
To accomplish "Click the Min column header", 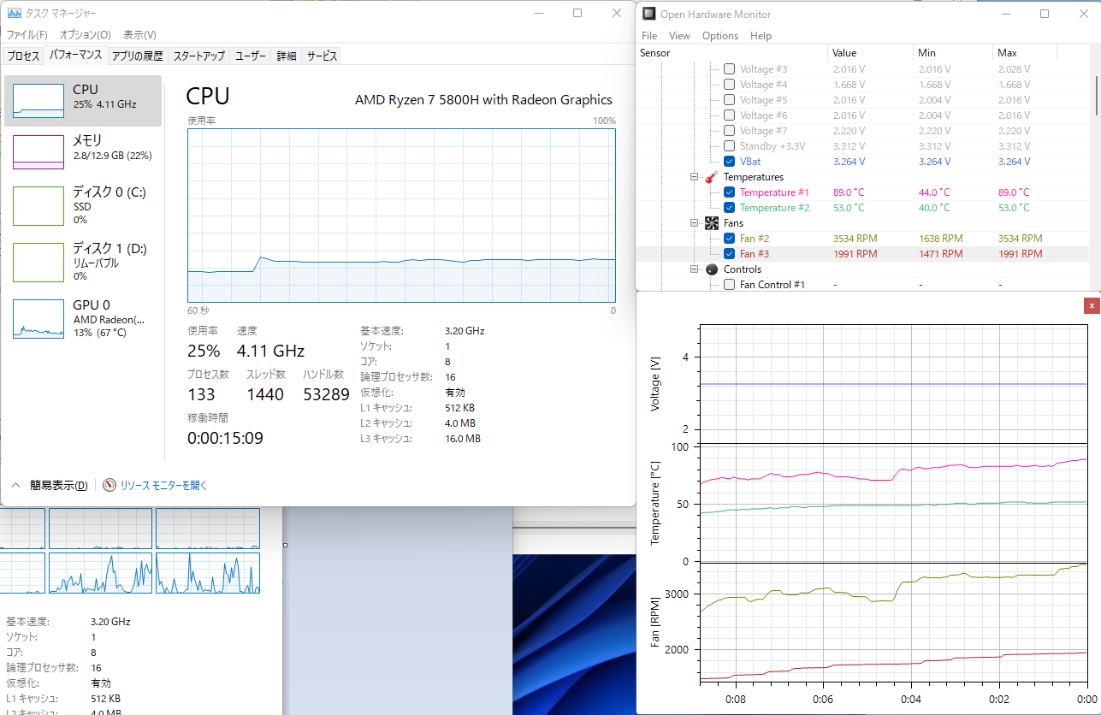I will (x=951, y=53).
